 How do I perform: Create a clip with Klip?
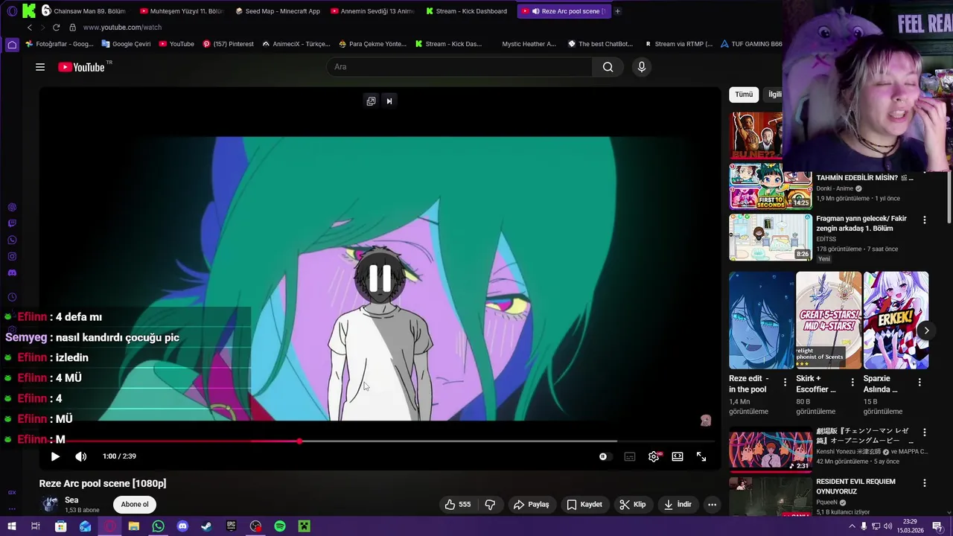633,504
